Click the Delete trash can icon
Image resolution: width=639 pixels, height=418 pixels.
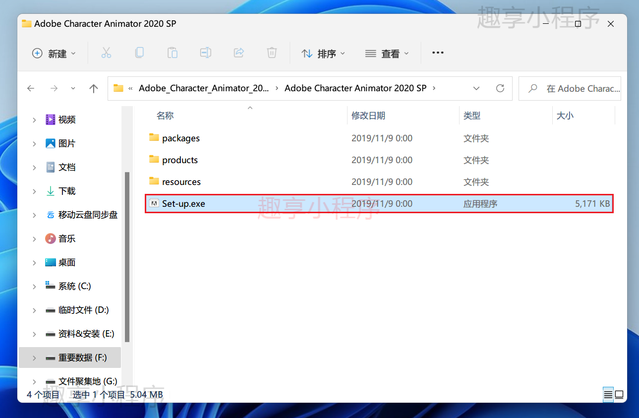click(x=272, y=53)
